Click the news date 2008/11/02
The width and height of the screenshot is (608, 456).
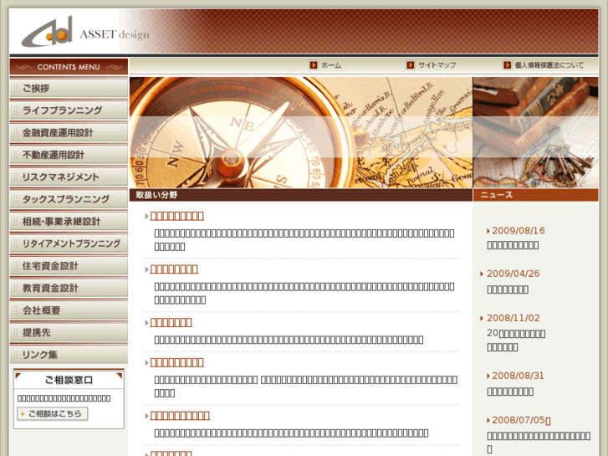[x=513, y=318]
